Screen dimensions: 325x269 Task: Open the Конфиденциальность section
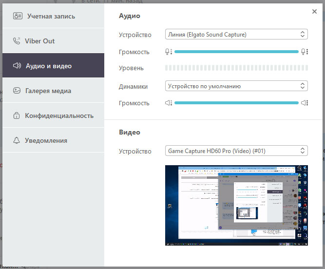53,115
